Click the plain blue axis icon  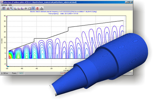coord(15,8)
